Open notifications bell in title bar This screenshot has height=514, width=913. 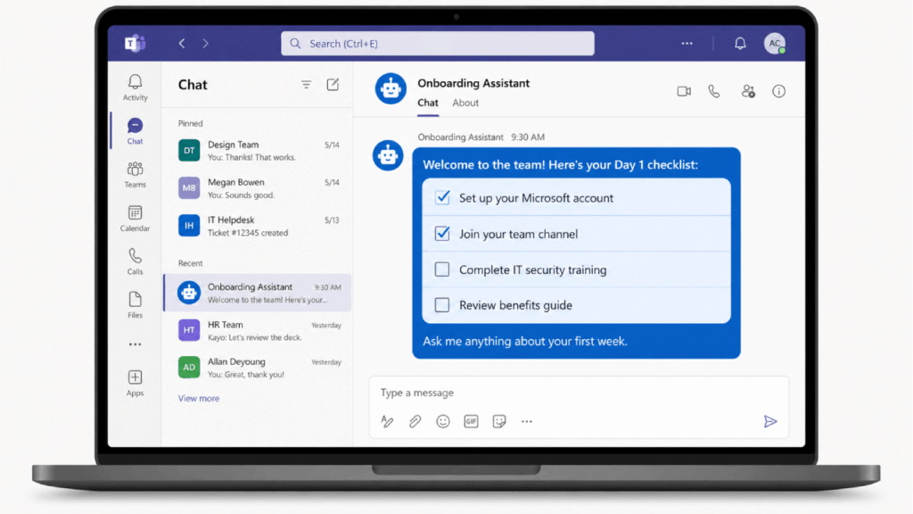tap(740, 43)
